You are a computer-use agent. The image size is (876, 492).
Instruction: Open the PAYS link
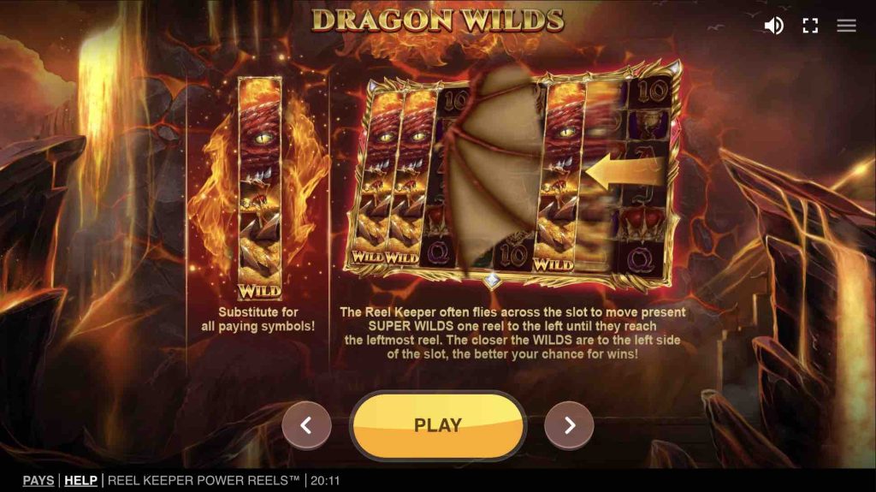coord(38,480)
